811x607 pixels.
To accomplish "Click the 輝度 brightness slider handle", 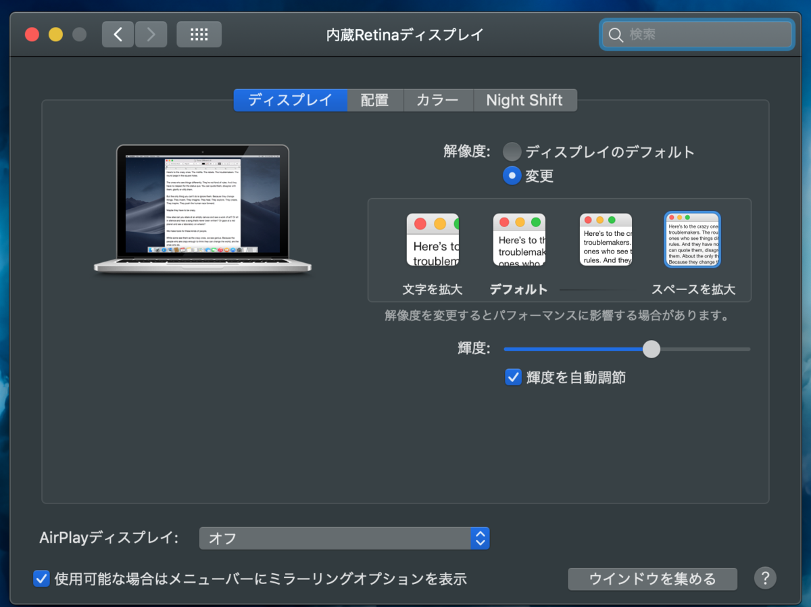I will [651, 349].
